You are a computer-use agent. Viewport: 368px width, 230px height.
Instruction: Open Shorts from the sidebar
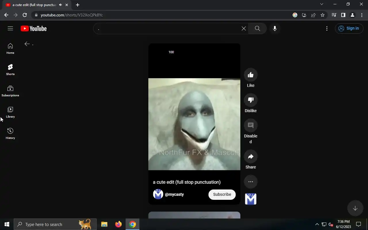pos(10,70)
